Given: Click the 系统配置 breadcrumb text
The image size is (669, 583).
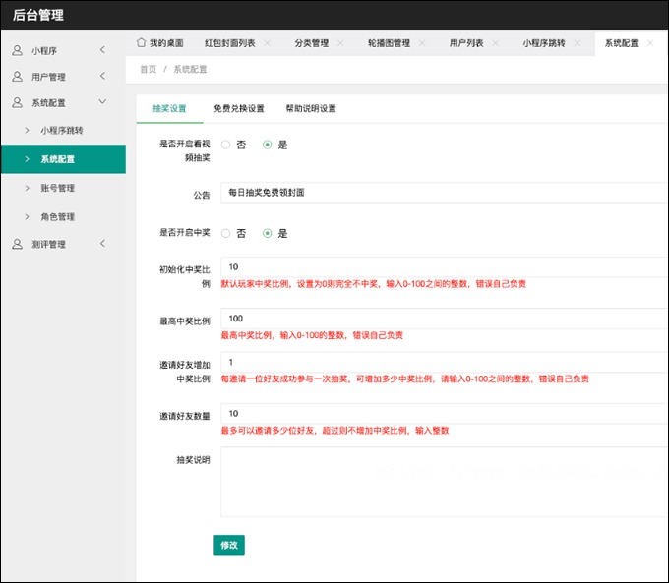Looking at the screenshot, I should [x=190, y=69].
